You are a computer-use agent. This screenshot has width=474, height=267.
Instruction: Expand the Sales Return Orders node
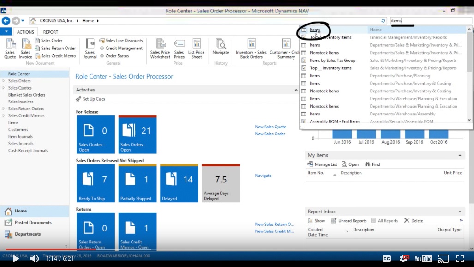(x=4, y=109)
